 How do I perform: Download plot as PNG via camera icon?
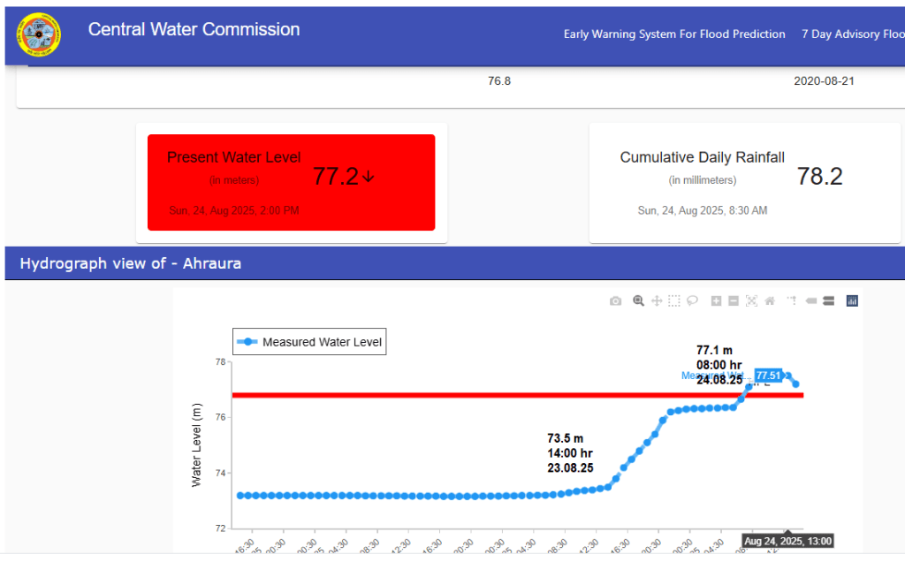tap(615, 301)
